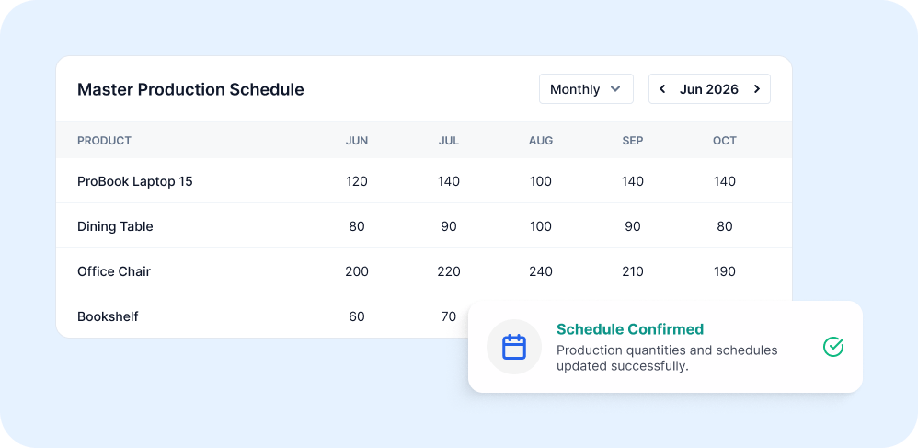Click the AUG column header
Viewport: 918px width, 448px height.
pos(540,141)
